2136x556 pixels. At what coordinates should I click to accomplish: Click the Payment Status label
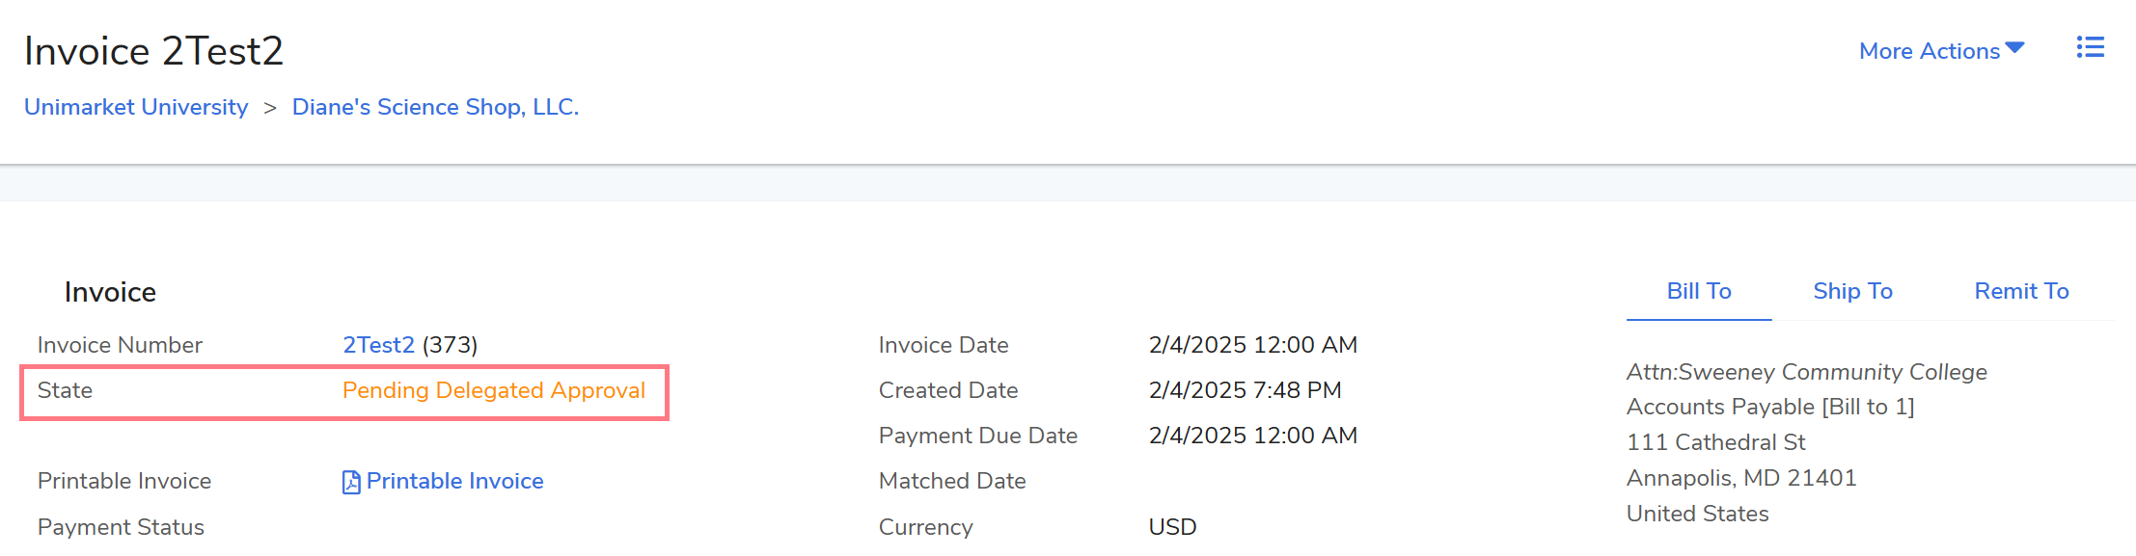(x=121, y=527)
